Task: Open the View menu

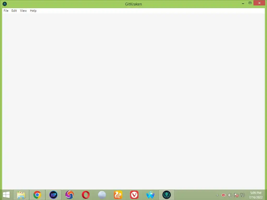Action: click(23, 10)
